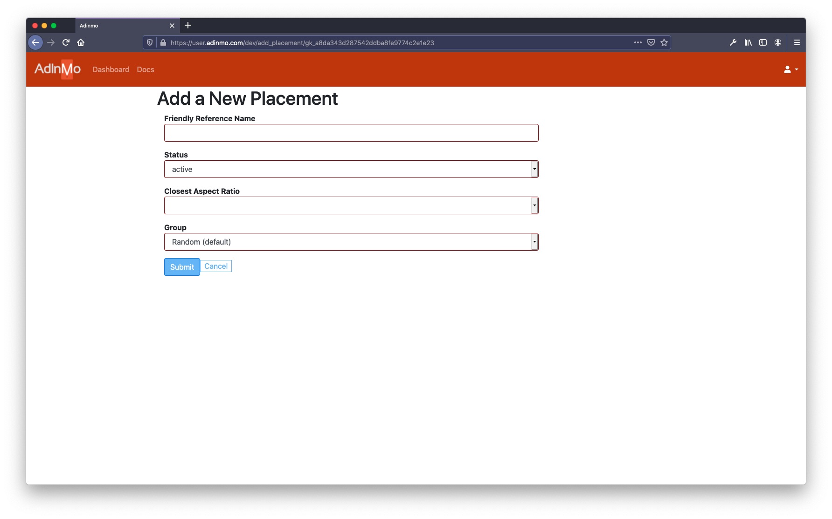Close the Adinmo browser tab

tap(172, 26)
